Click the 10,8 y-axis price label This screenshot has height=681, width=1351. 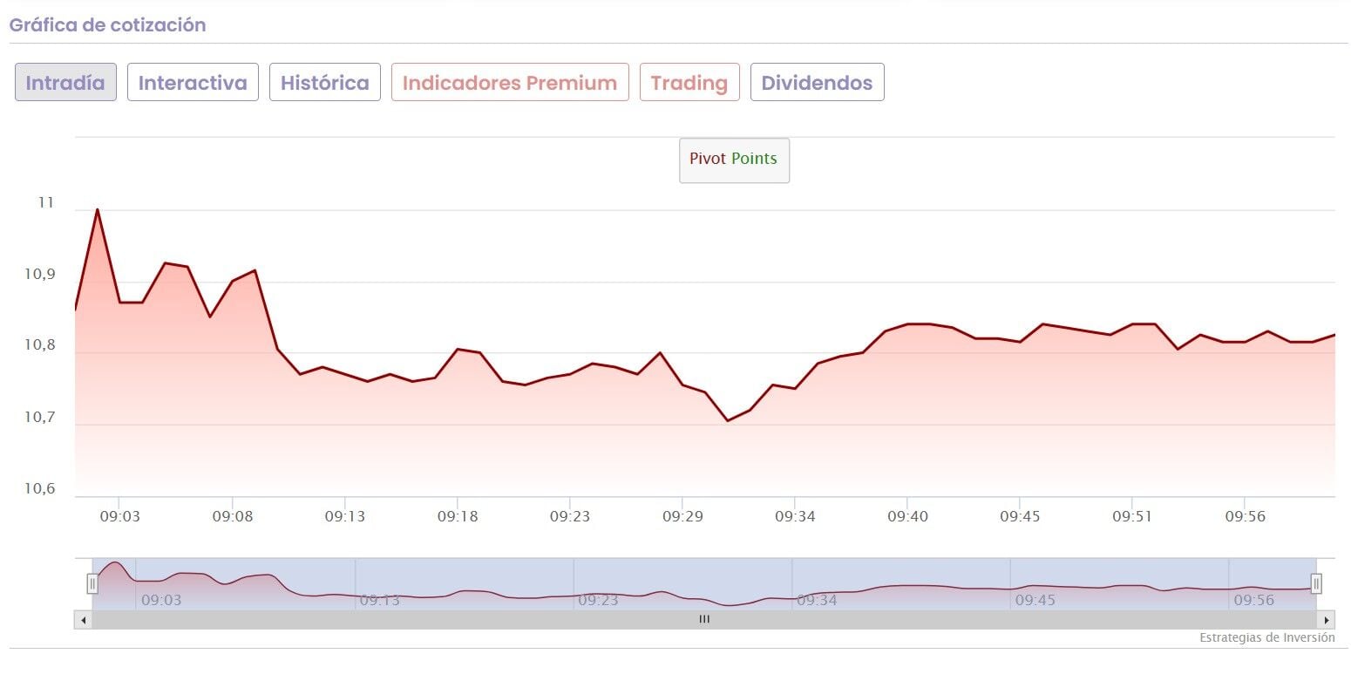coord(39,345)
